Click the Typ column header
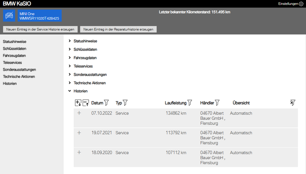The image size is (306, 174). [x=119, y=103]
